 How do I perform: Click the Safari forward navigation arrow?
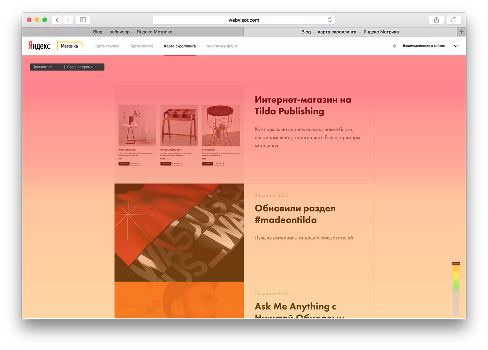(x=68, y=20)
